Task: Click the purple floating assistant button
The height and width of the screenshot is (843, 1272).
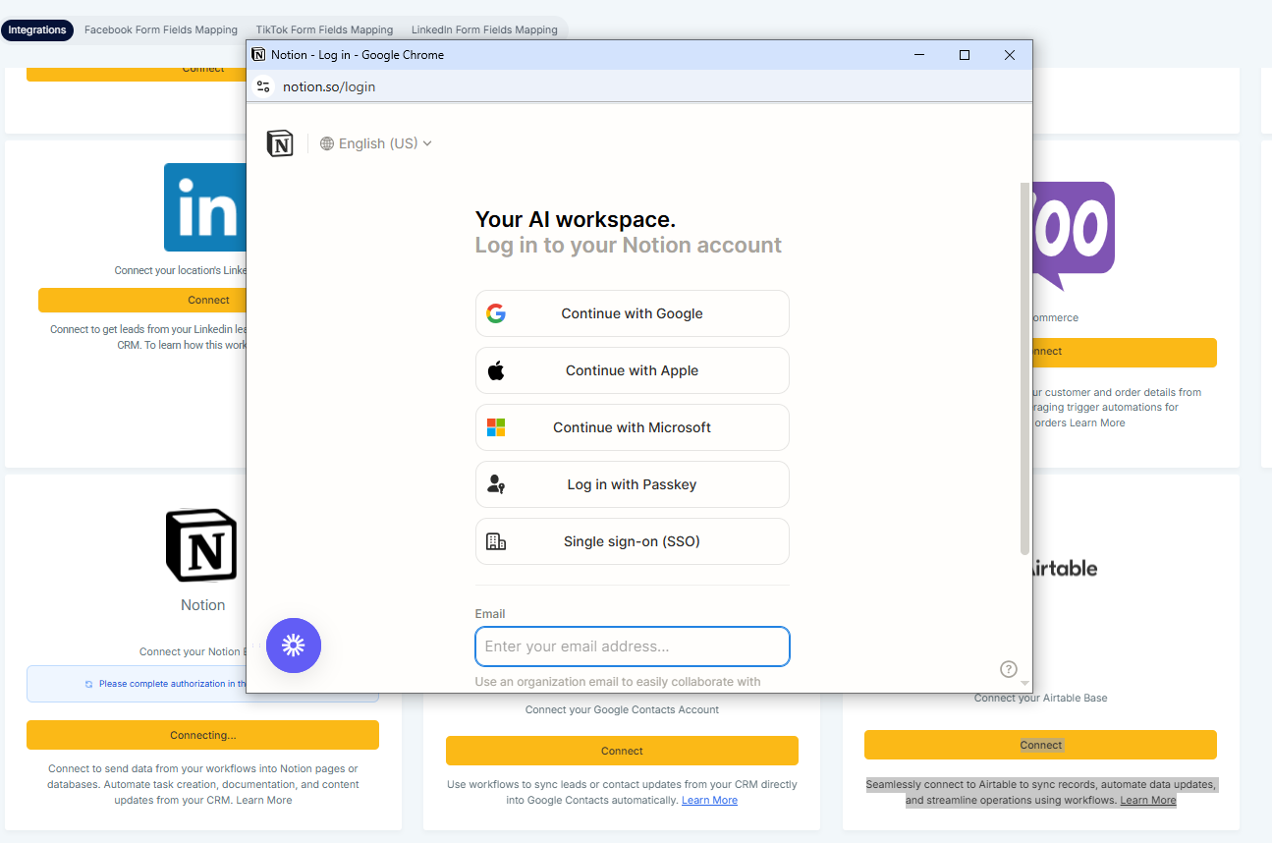Action: [x=294, y=646]
